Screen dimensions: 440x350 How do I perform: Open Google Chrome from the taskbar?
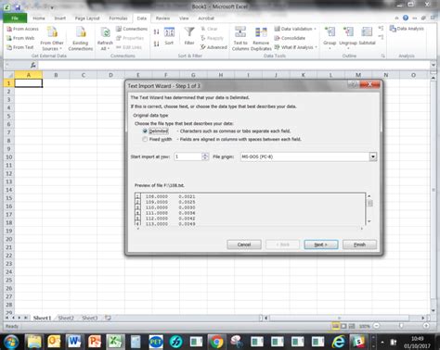coord(216,342)
